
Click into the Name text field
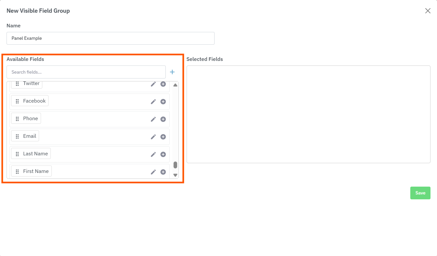click(x=110, y=38)
